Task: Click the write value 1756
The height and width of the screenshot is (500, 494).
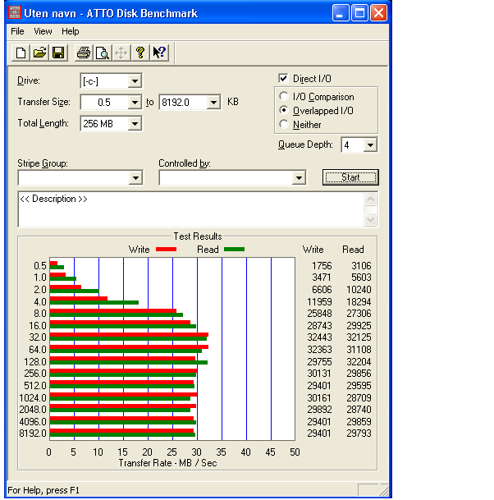Action: (322, 266)
